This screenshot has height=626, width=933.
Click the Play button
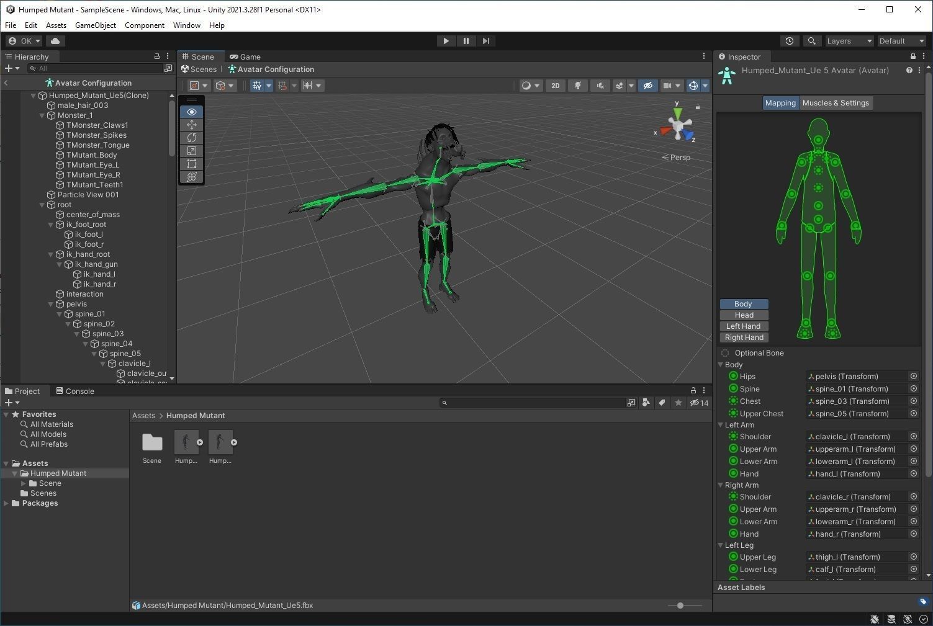446,41
